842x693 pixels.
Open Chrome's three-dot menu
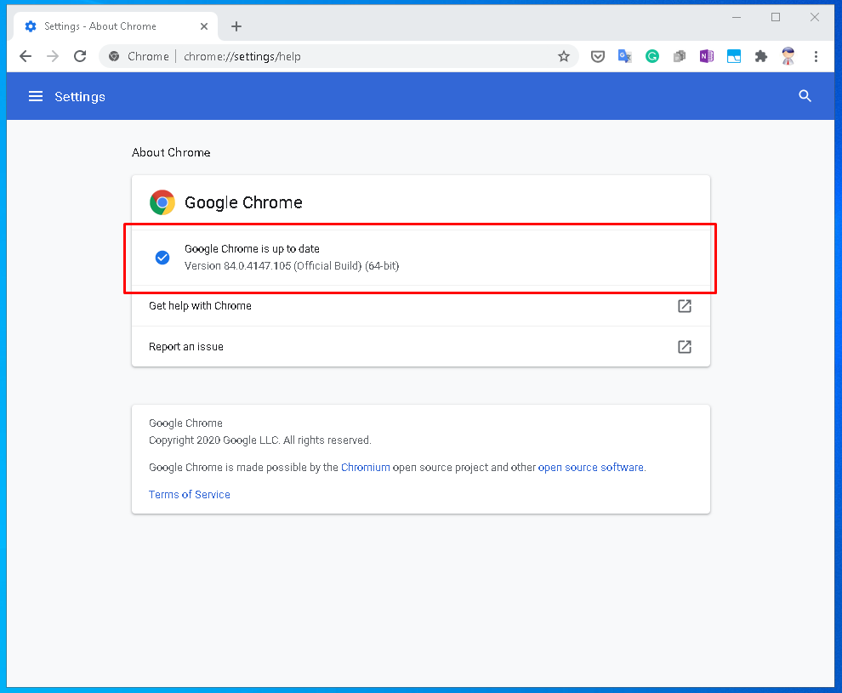click(816, 56)
